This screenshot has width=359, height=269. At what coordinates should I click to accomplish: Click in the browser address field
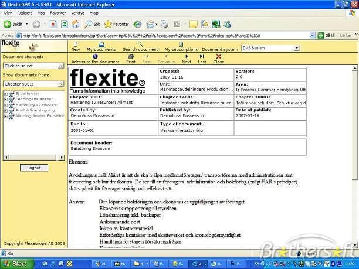162,35
